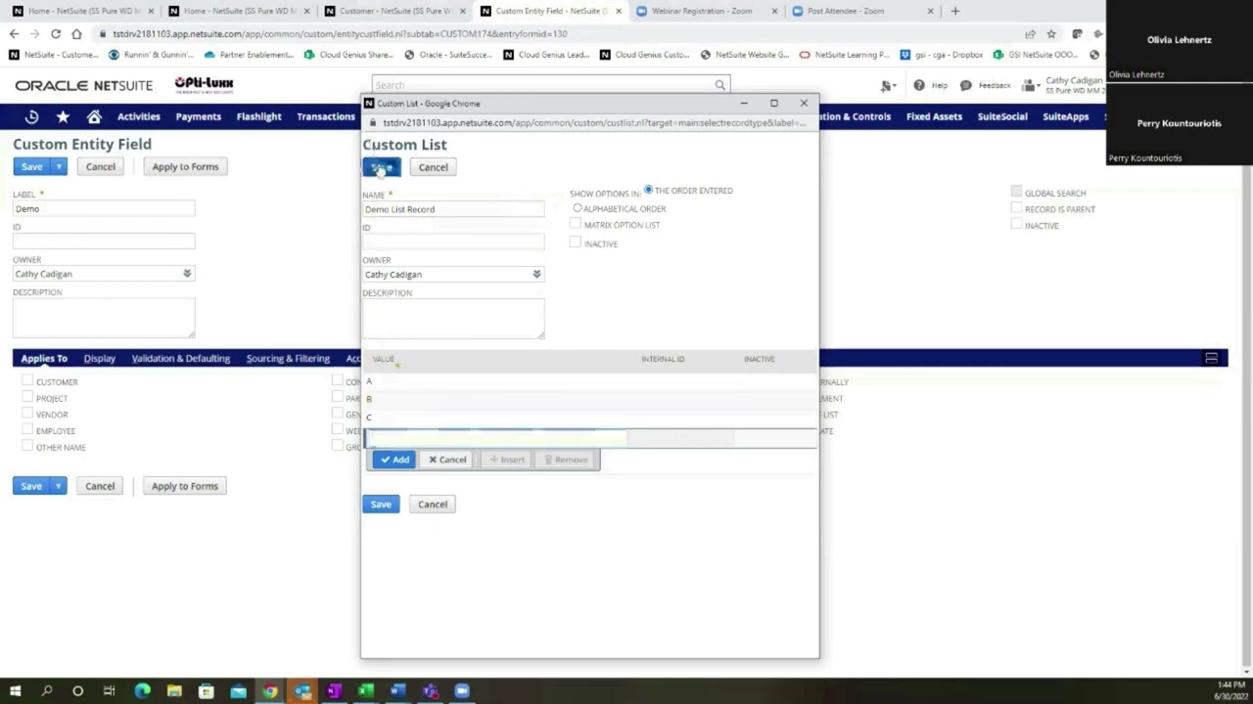Reload the page with the refresh icon
This screenshot has height=704, width=1253.
point(55,33)
